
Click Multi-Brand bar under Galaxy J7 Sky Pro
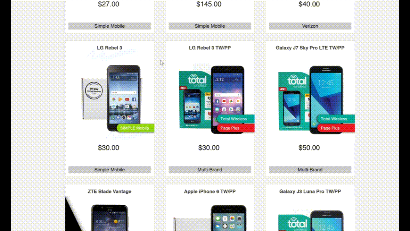click(x=310, y=170)
